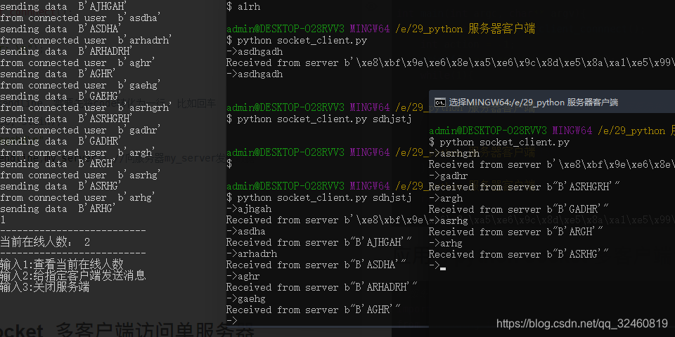Image resolution: width=675 pixels, height=337 pixels.
Task: Click the reply Received from server B'GADHR'
Action: point(519,209)
